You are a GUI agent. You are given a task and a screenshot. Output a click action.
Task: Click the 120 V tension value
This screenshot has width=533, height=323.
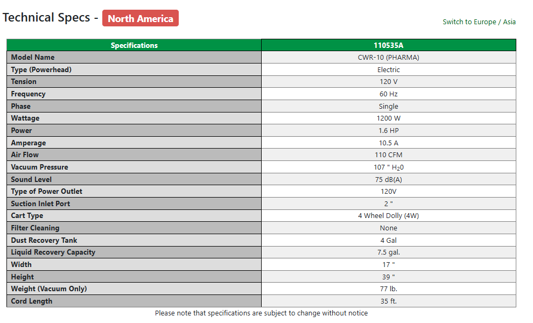click(389, 82)
